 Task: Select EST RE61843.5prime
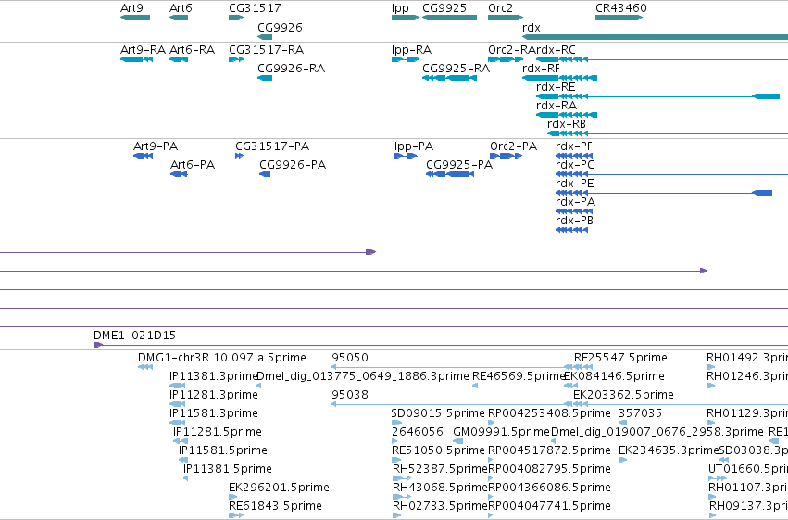pos(236,515)
